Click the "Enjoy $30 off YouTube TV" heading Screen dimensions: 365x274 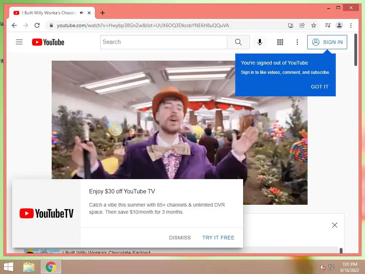coord(122,191)
